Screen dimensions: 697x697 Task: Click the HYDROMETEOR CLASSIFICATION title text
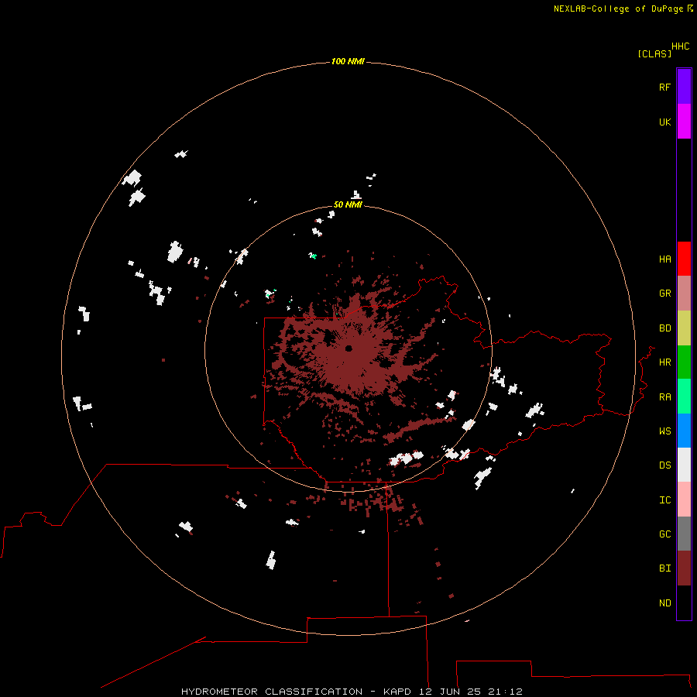(x=272, y=692)
